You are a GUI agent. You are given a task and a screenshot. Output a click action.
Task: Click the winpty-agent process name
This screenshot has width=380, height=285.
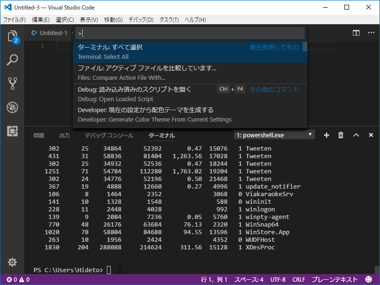click(267, 217)
